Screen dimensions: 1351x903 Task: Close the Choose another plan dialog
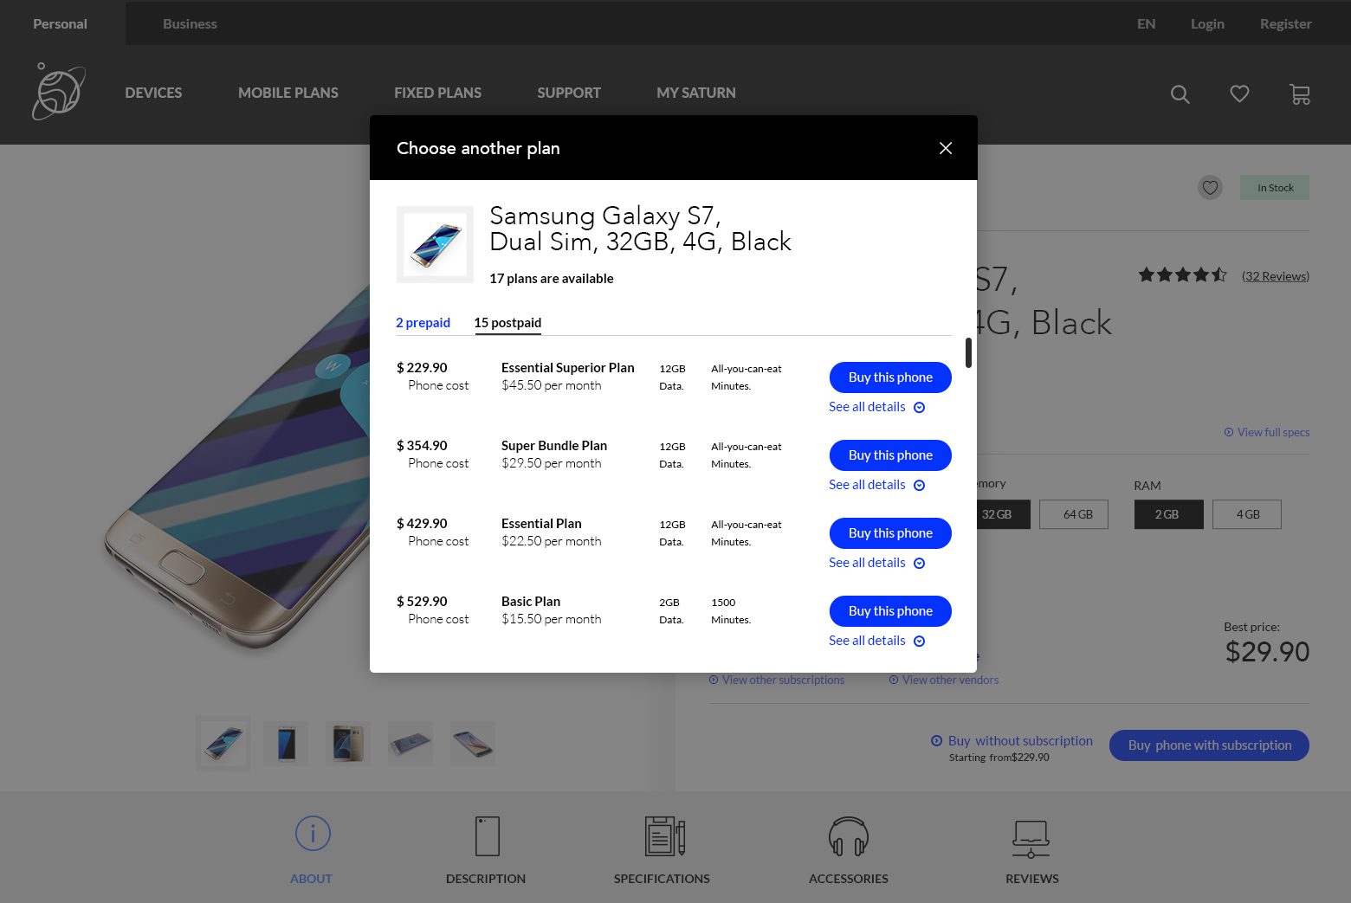tap(946, 148)
